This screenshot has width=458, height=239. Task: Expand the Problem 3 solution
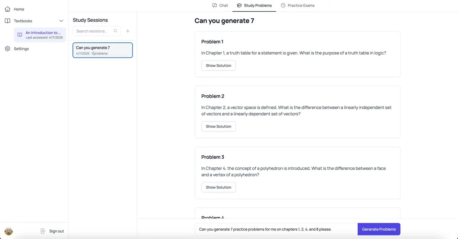pos(219,187)
